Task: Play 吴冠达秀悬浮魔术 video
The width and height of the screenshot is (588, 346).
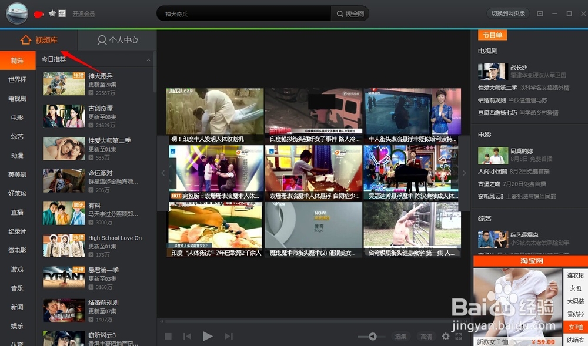Action: point(413,173)
